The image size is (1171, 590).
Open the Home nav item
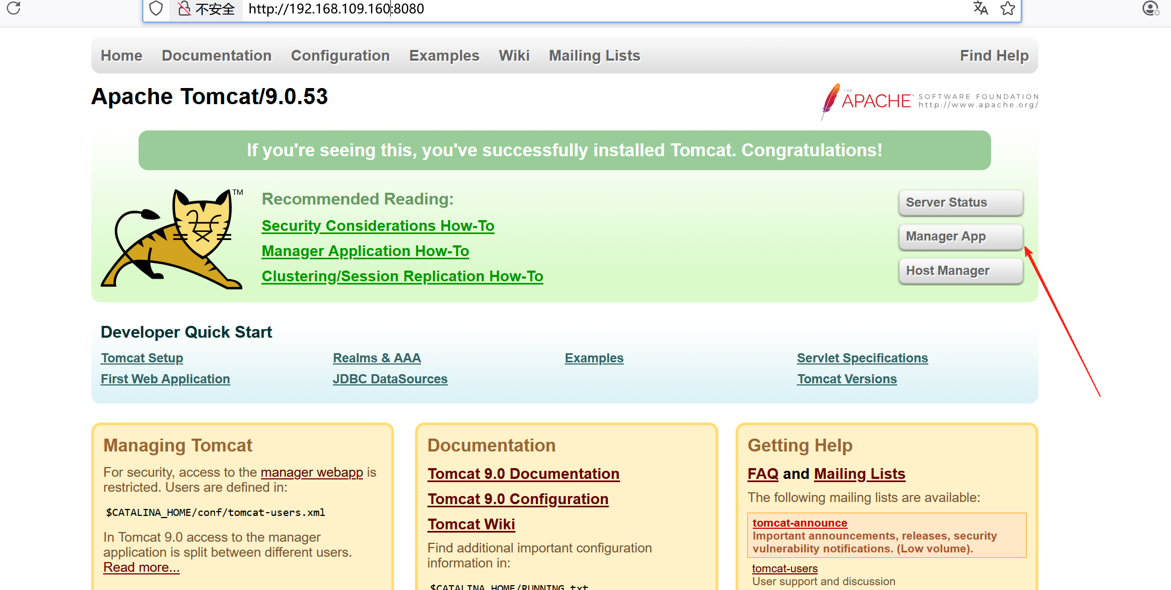tap(121, 55)
